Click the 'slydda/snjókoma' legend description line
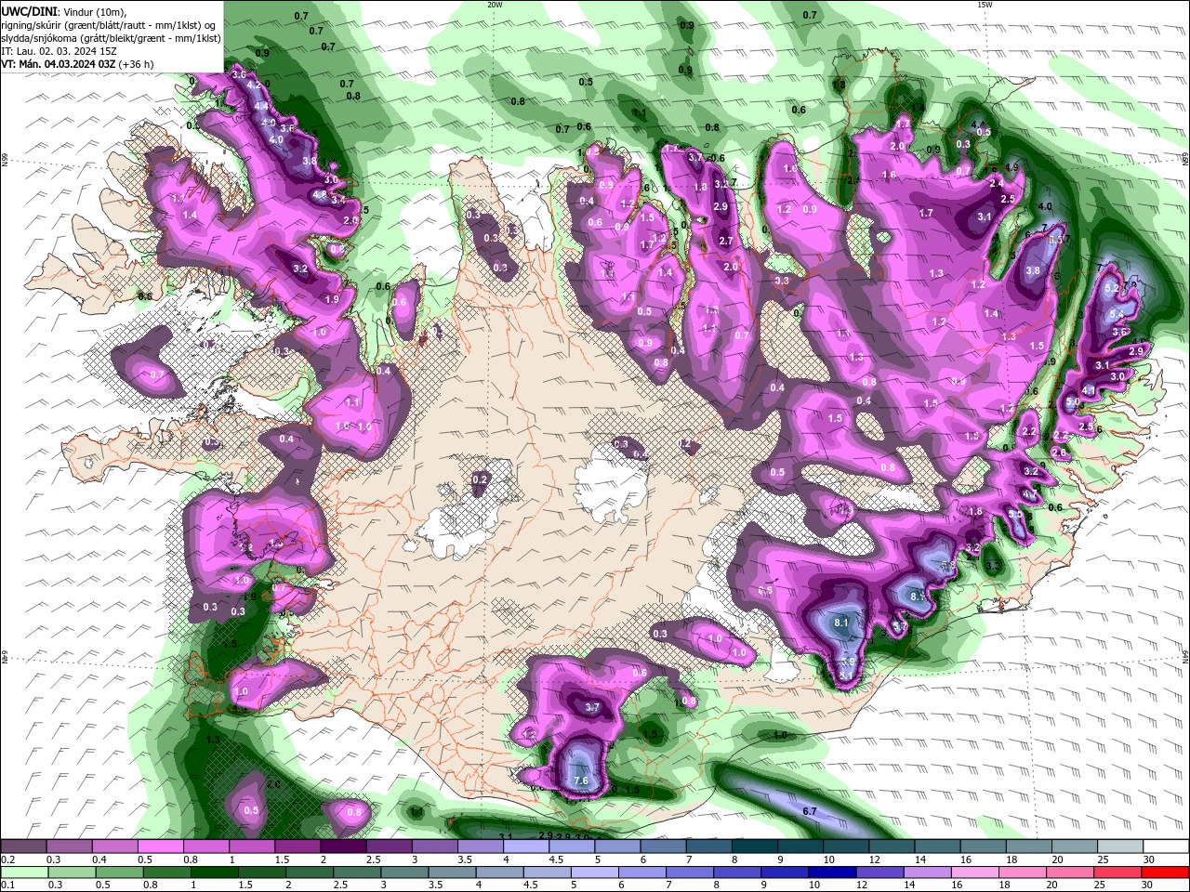 (111, 38)
